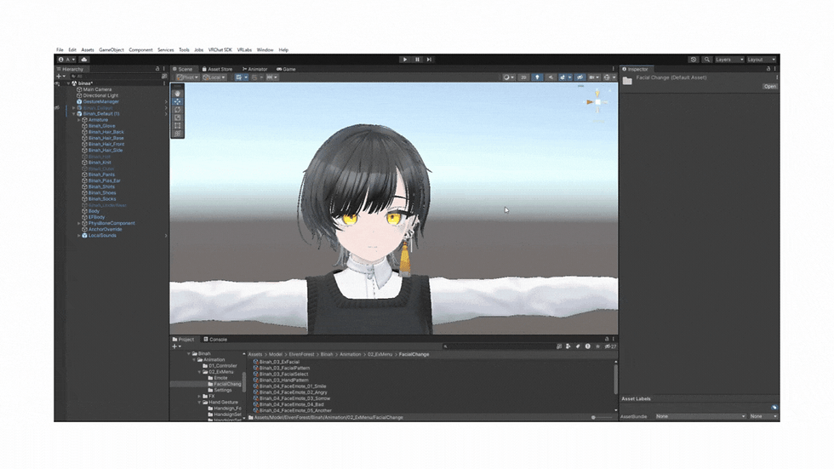Image resolution: width=834 pixels, height=469 pixels.
Task: Click ElvenForest in the Project breadcrumb
Action: point(301,354)
